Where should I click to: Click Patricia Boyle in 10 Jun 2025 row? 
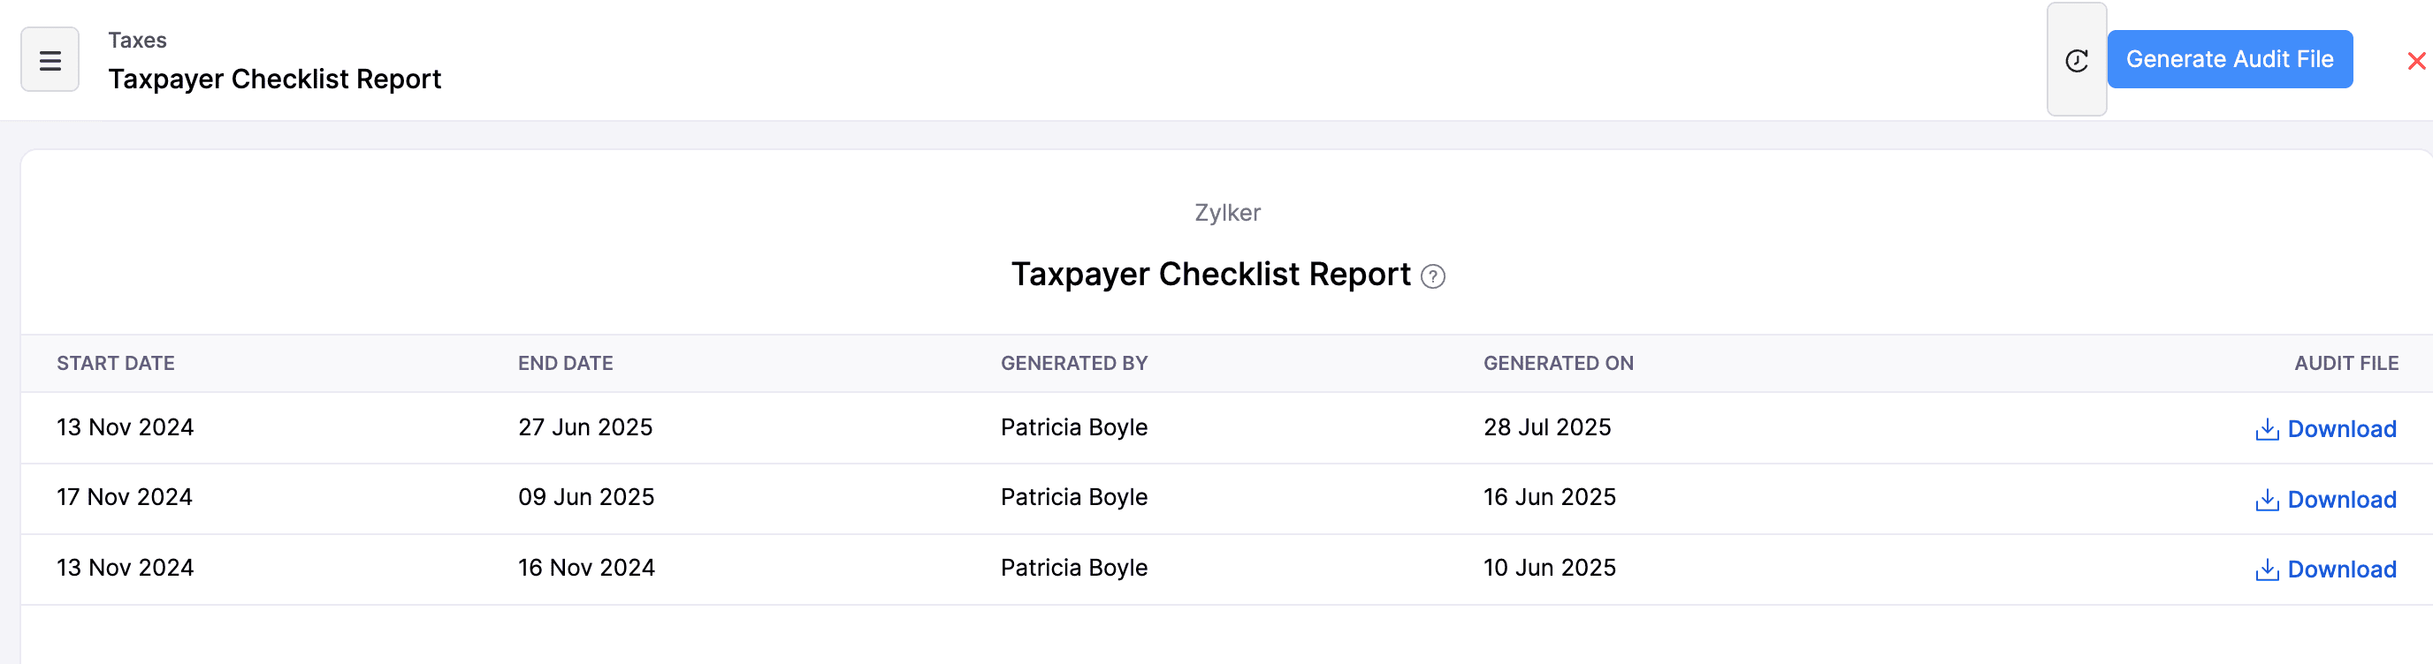(x=1074, y=568)
